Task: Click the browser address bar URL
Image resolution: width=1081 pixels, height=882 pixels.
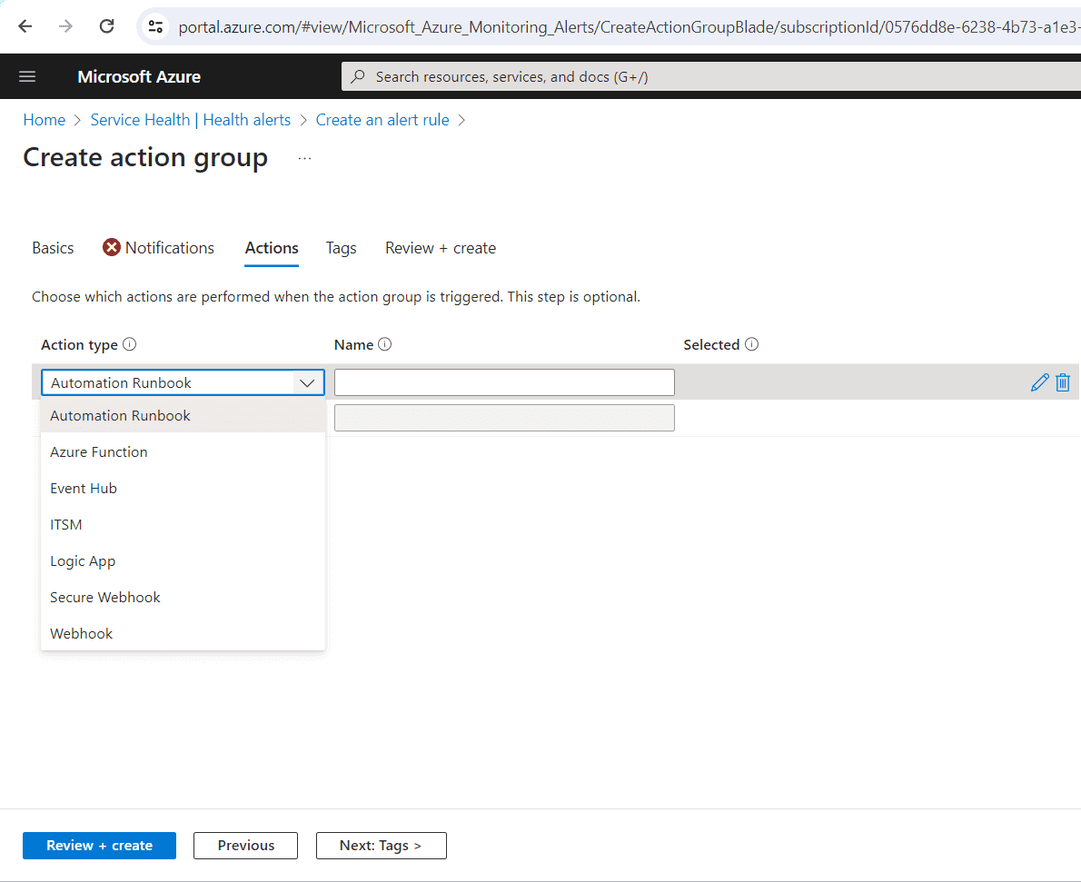Action: 628,27
